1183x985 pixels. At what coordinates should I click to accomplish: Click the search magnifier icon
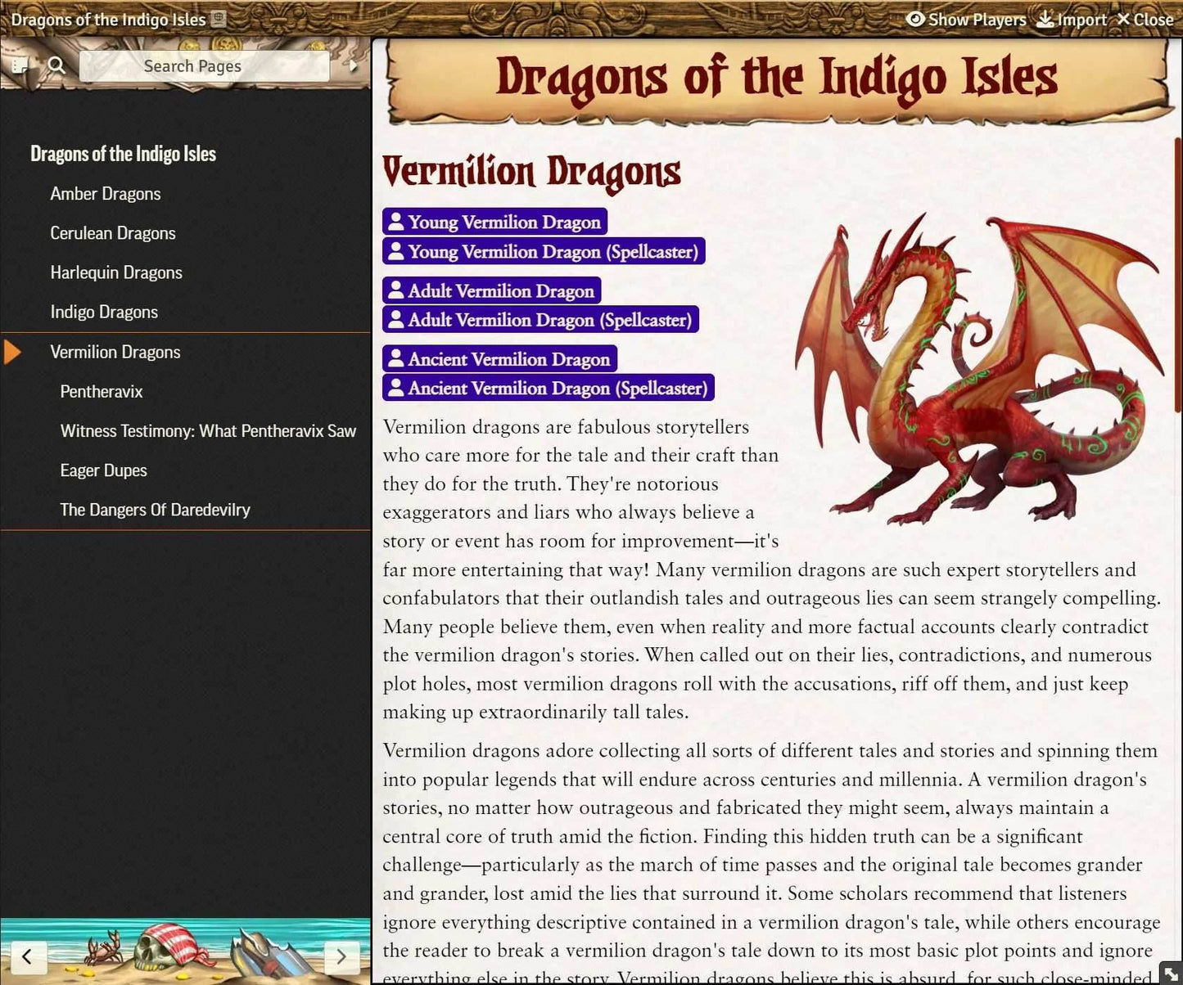coord(56,65)
